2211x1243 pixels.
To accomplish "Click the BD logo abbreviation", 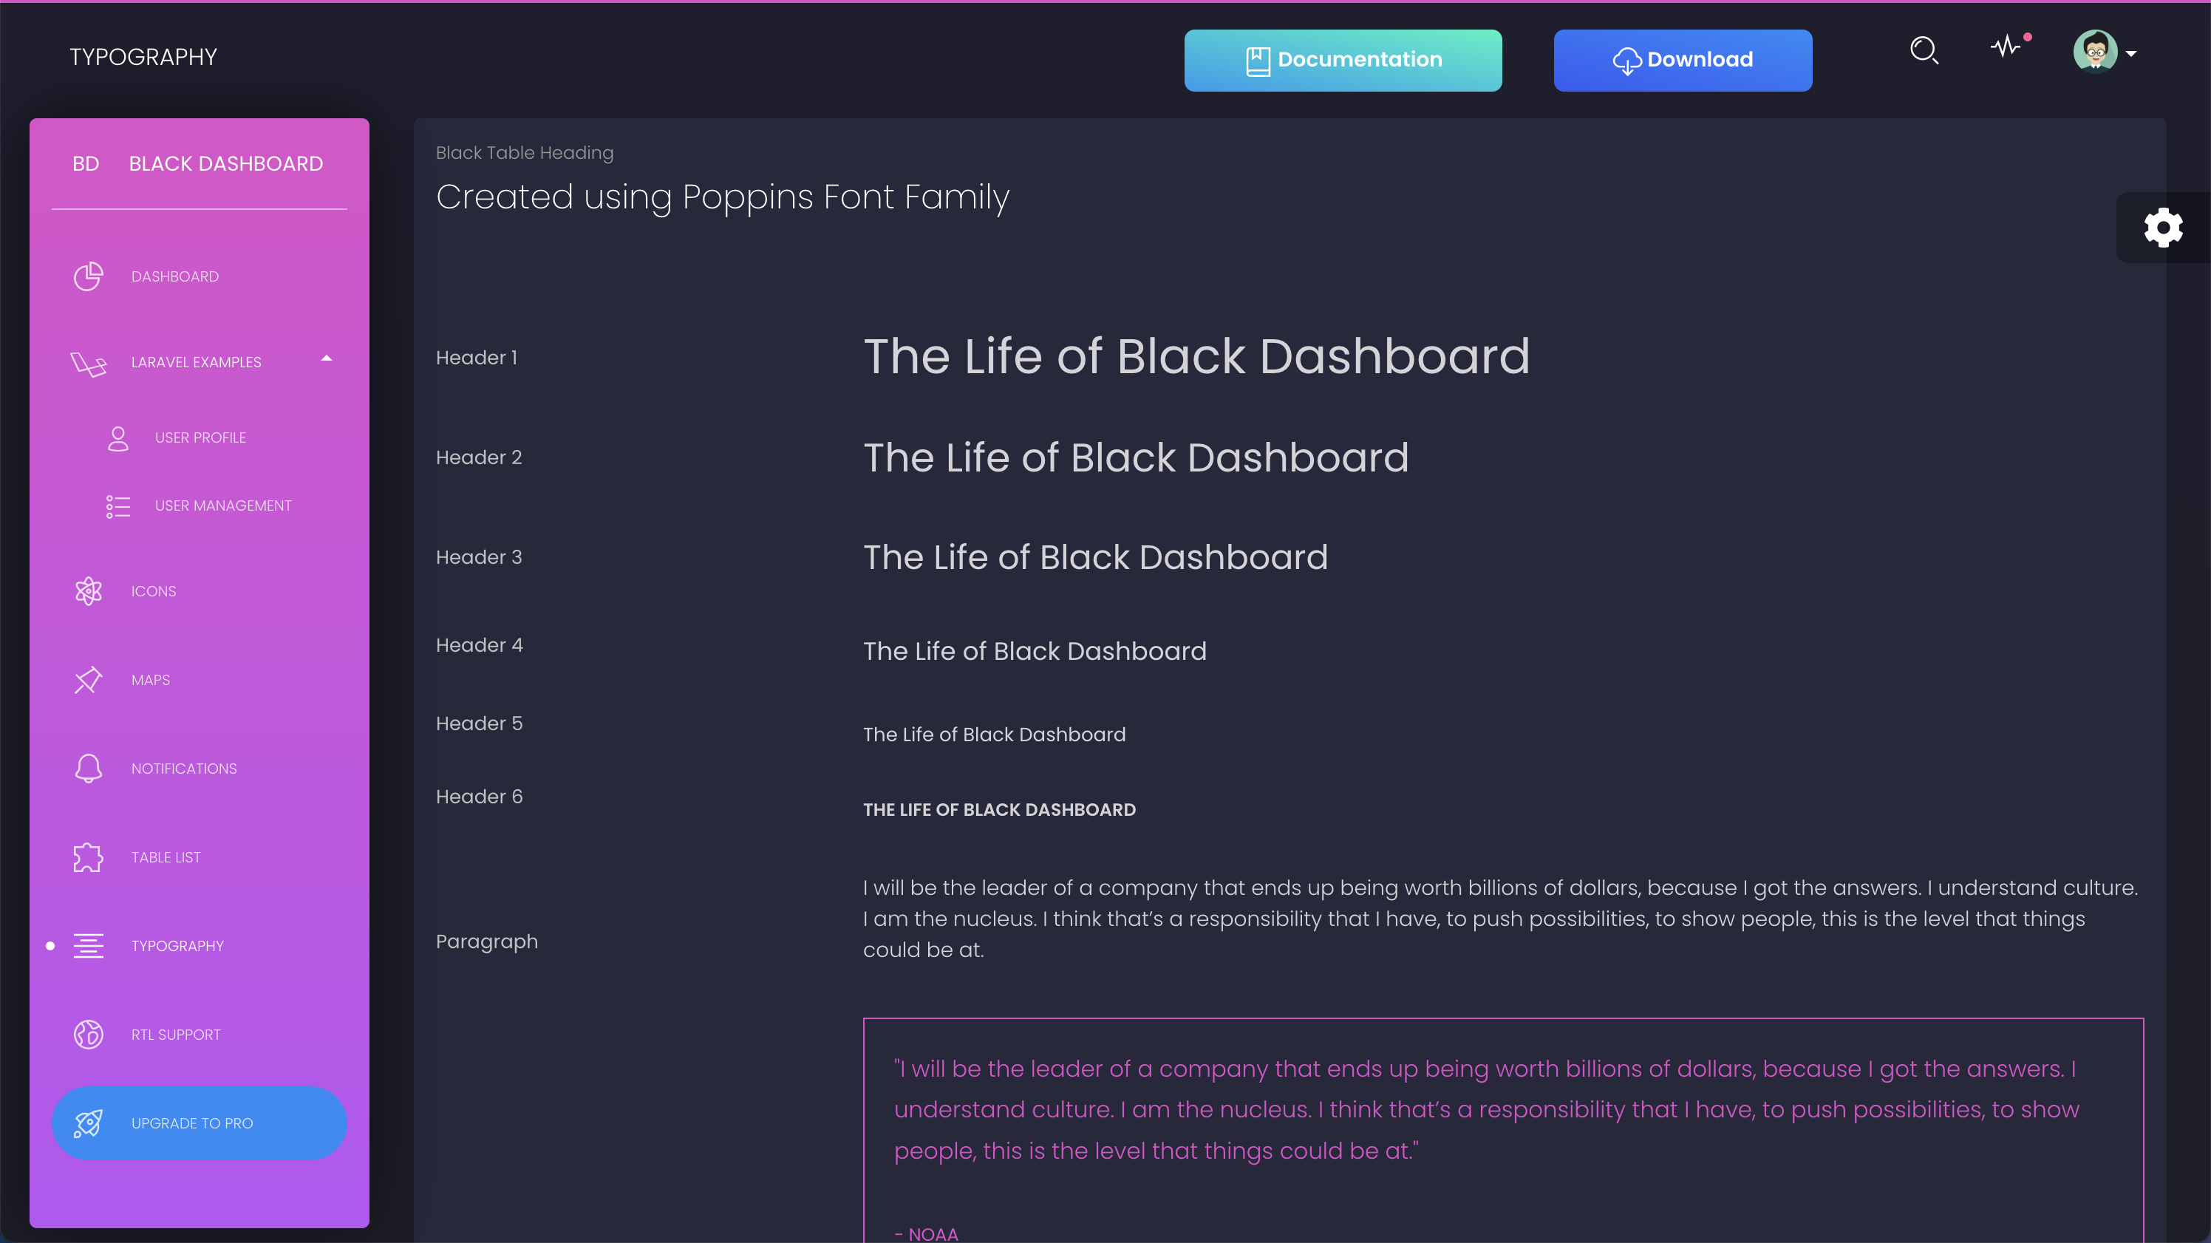I will point(85,163).
